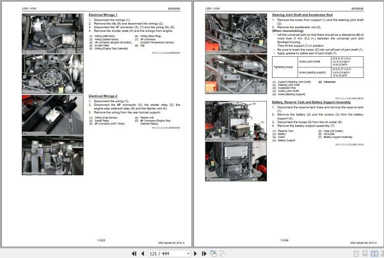Click the greyed next view navigation icon
Screen dimensions: 384x258
pyautogui.click(x=223, y=254)
